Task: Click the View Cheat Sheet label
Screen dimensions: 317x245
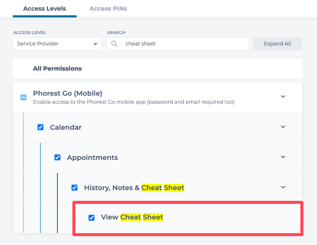Action: click(132, 217)
